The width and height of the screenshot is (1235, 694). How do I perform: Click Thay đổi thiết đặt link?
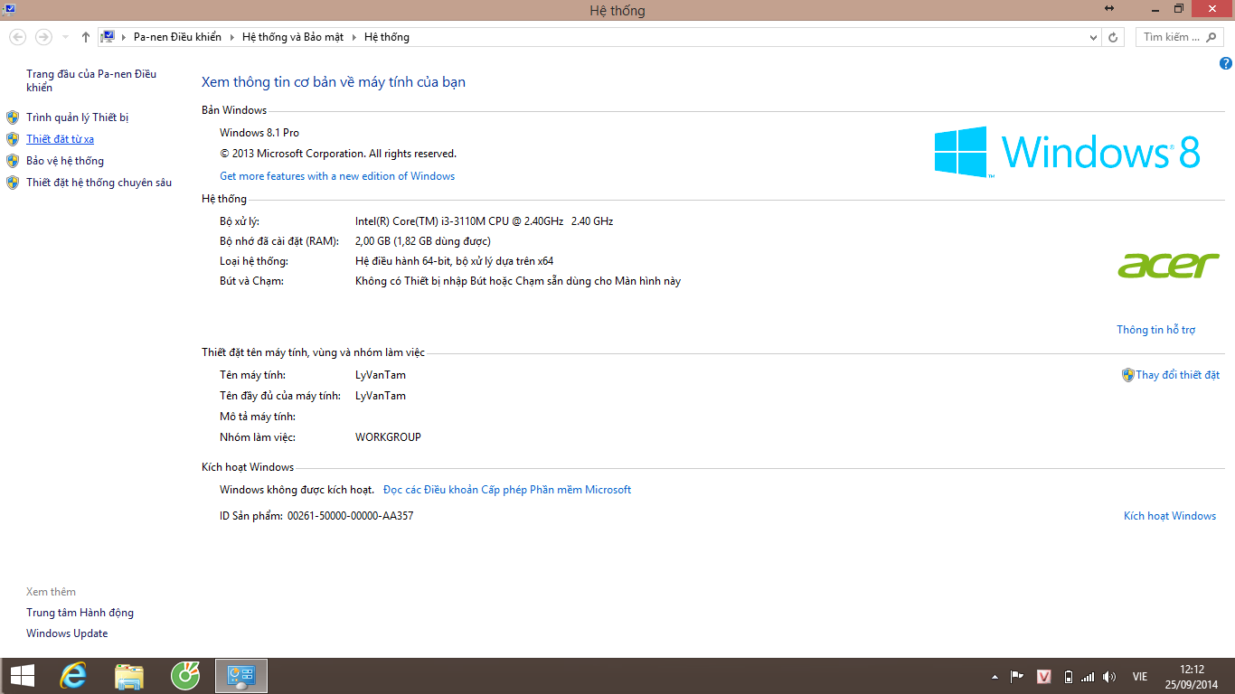click(x=1177, y=375)
